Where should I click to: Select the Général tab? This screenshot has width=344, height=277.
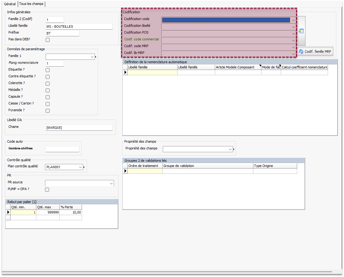click(10, 4)
